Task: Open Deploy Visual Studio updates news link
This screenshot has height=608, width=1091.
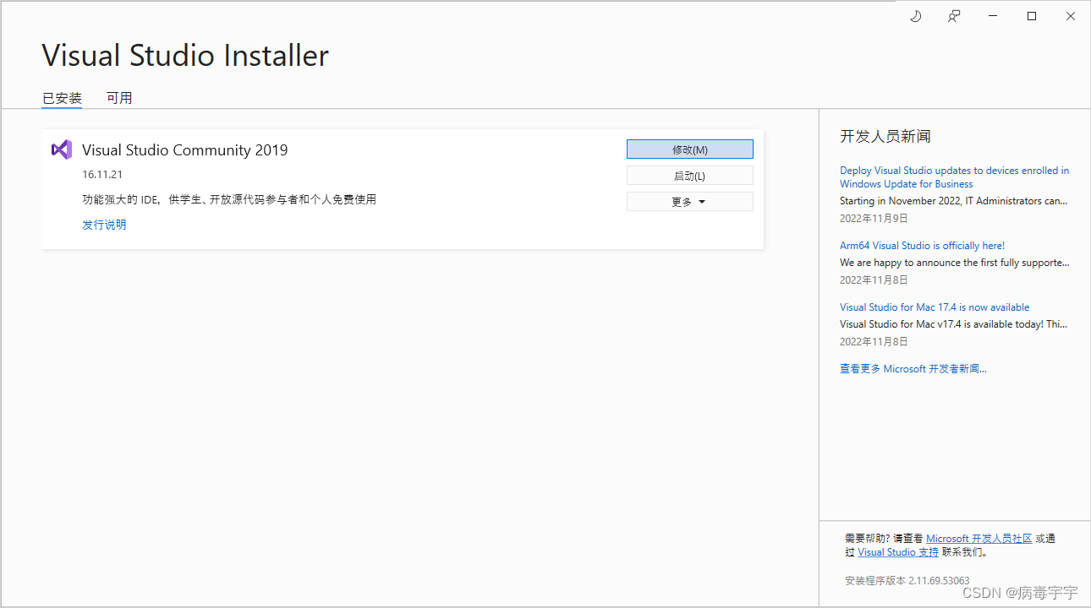Action: pyautogui.click(x=954, y=177)
